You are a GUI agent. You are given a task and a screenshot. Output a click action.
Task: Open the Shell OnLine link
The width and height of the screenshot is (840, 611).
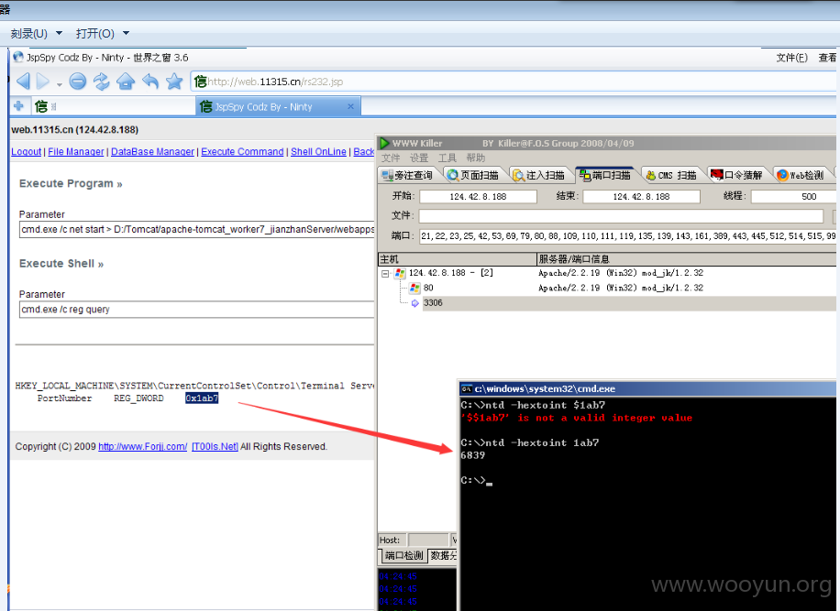point(318,152)
